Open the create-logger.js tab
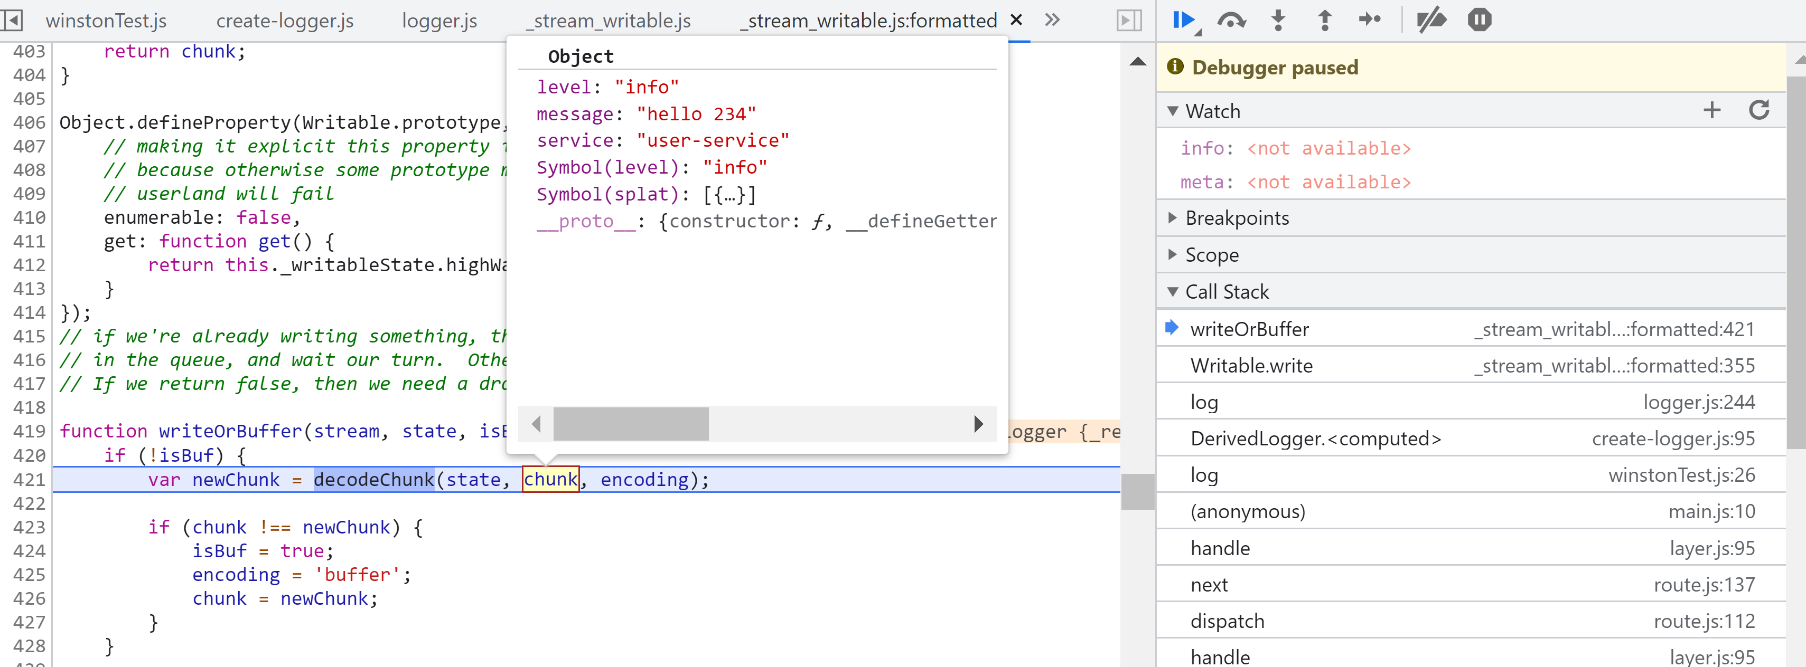 (x=285, y=21)
